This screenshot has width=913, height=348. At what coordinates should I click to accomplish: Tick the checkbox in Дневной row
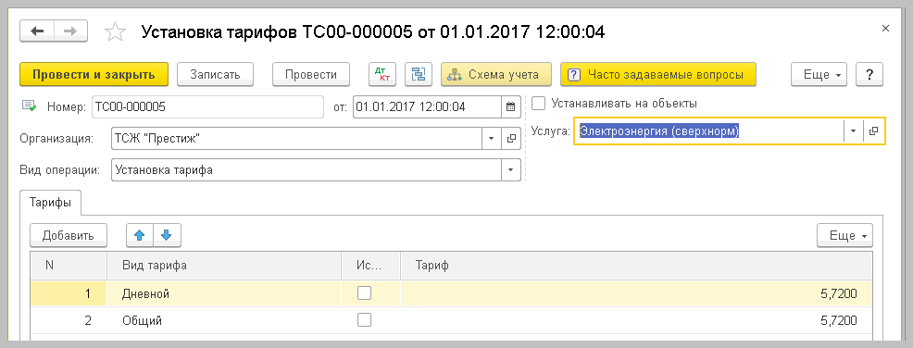(364, 293)
